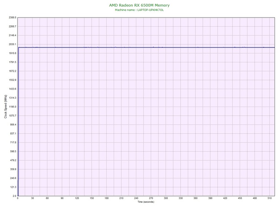Click the 2.0 y-axis value
This screenshot has height=209, width=279.
pos(15,196)
